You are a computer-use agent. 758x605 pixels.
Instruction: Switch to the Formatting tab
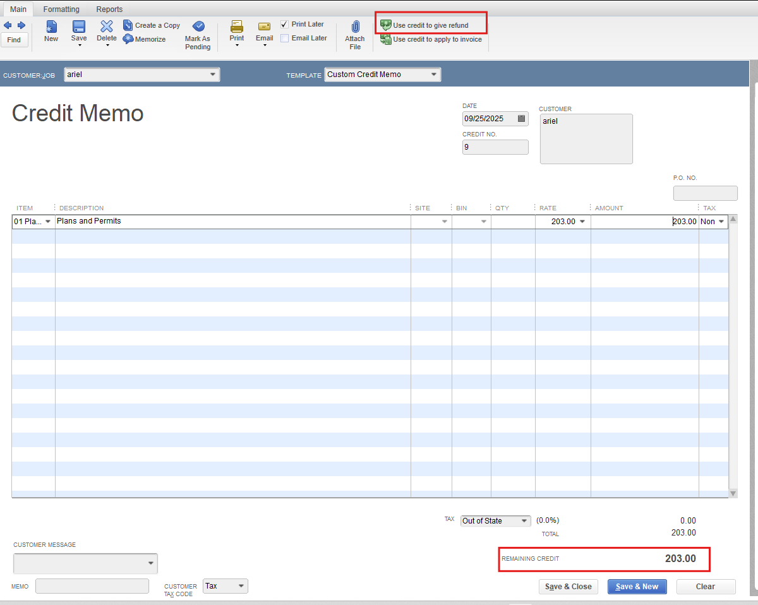[61, 9]
